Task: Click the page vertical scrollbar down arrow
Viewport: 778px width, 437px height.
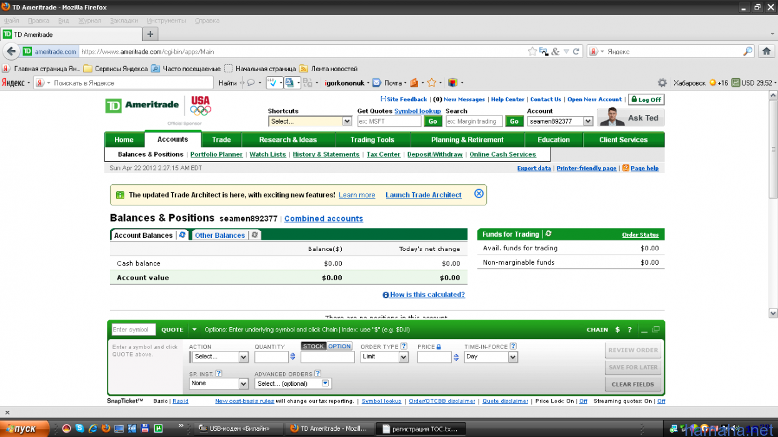Action: pos(772,313)
